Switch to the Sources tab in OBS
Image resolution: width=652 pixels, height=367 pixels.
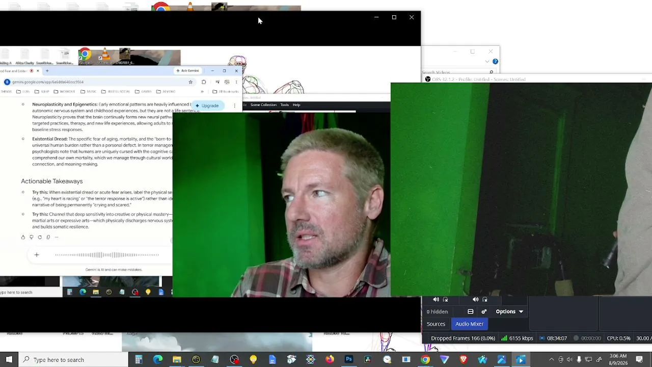[x=436, y=324]
